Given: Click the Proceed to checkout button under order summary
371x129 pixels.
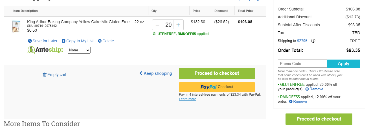Looking at the screenshot, I should pos(319,119).
